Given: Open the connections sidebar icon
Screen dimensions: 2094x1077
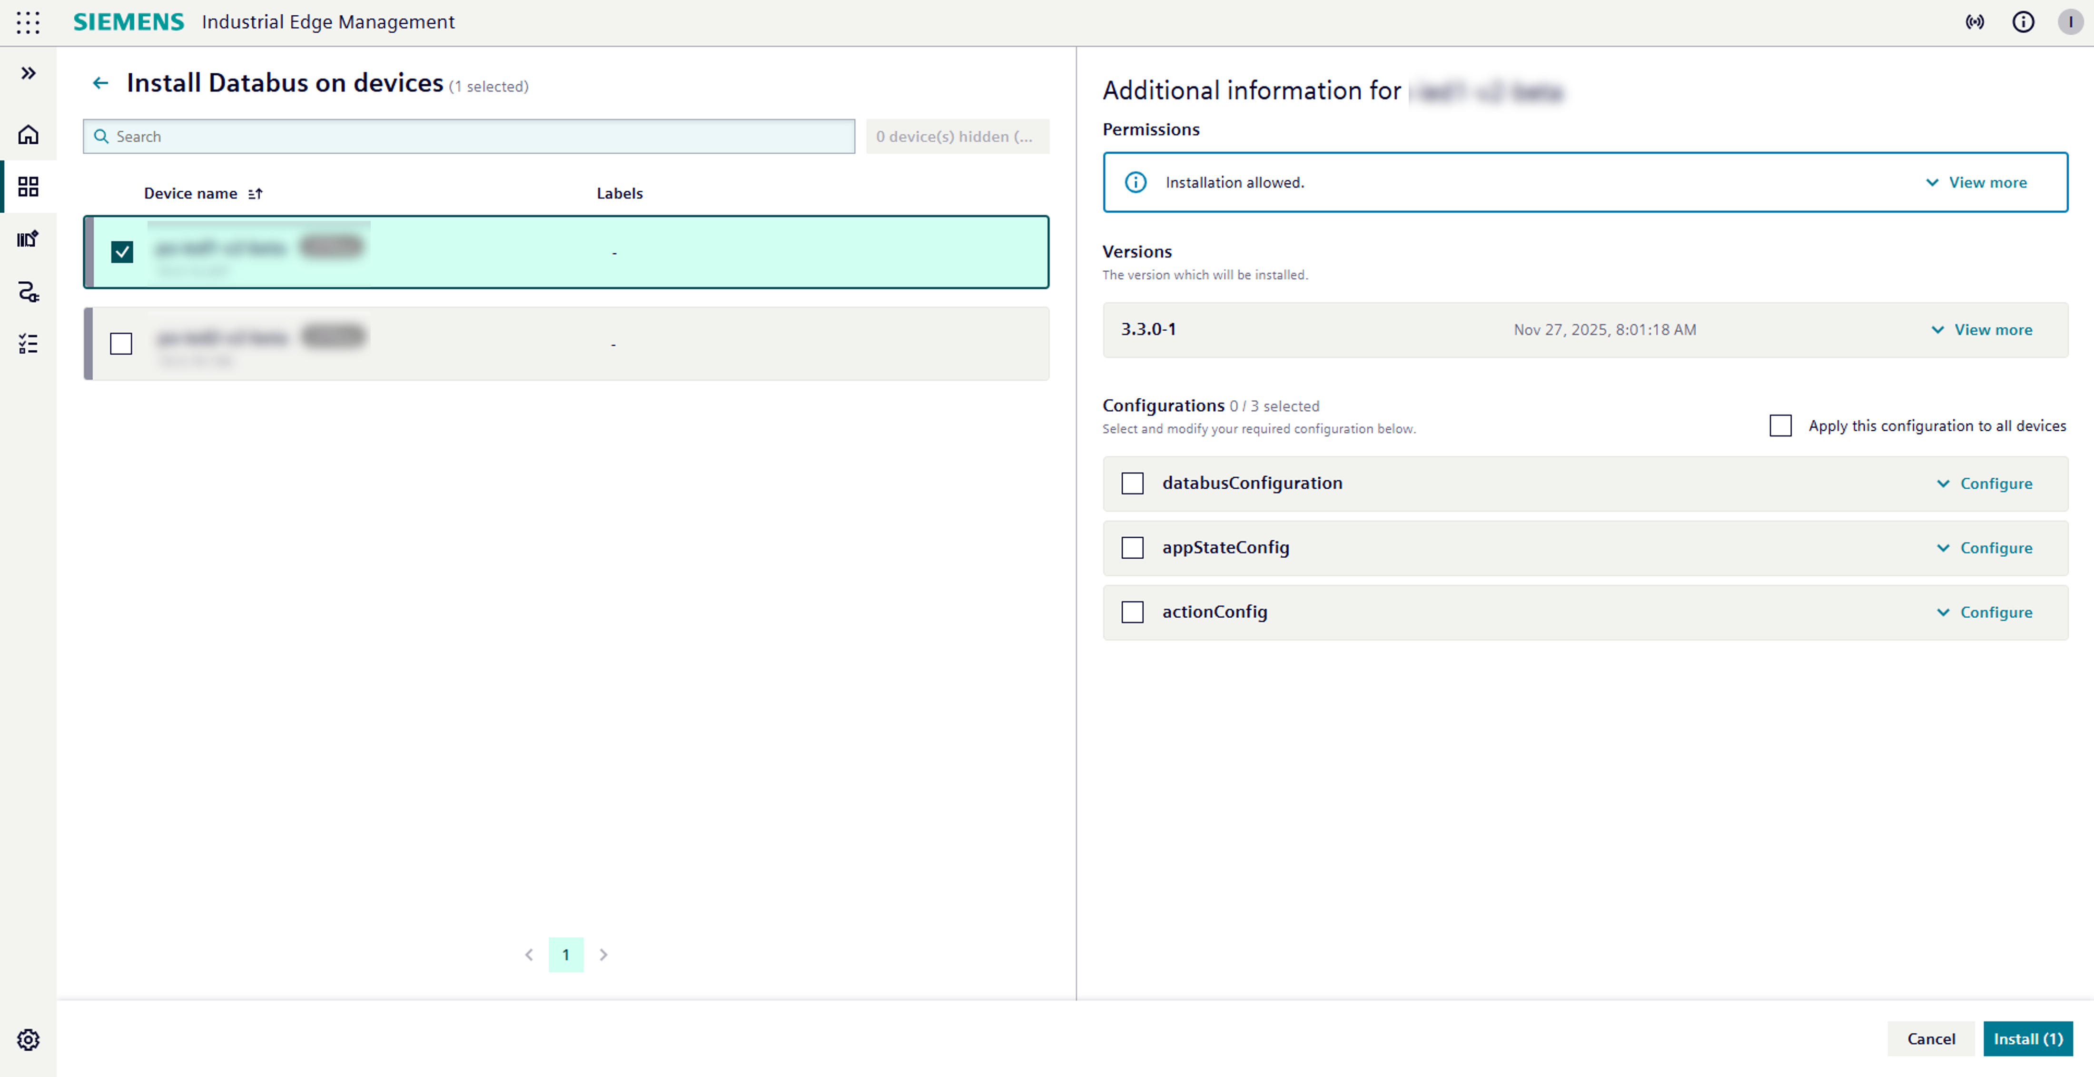Looking at the screenshot, I should [x=29, y=292].
